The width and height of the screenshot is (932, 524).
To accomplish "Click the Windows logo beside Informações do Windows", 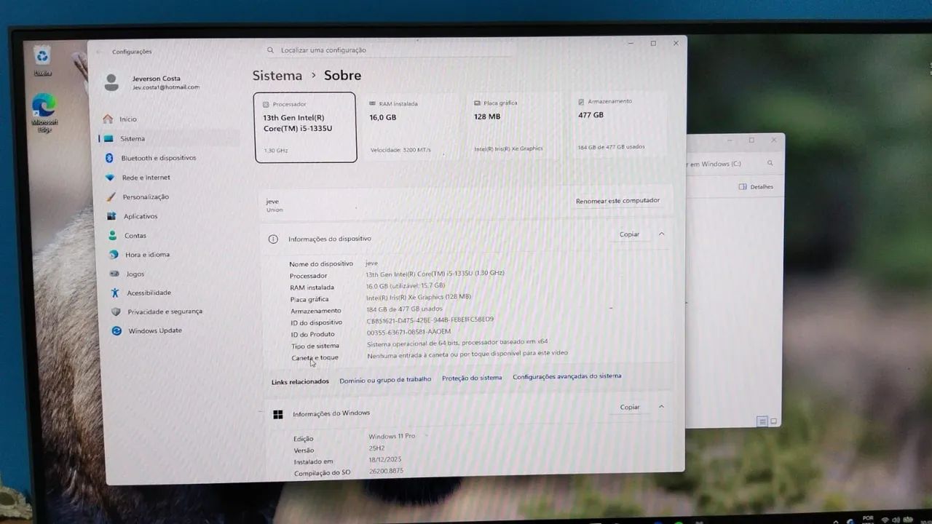I will click(277, 414).
